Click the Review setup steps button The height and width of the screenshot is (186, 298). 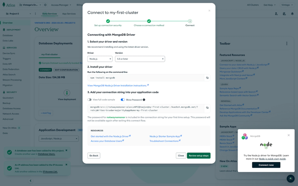(198, 155)
